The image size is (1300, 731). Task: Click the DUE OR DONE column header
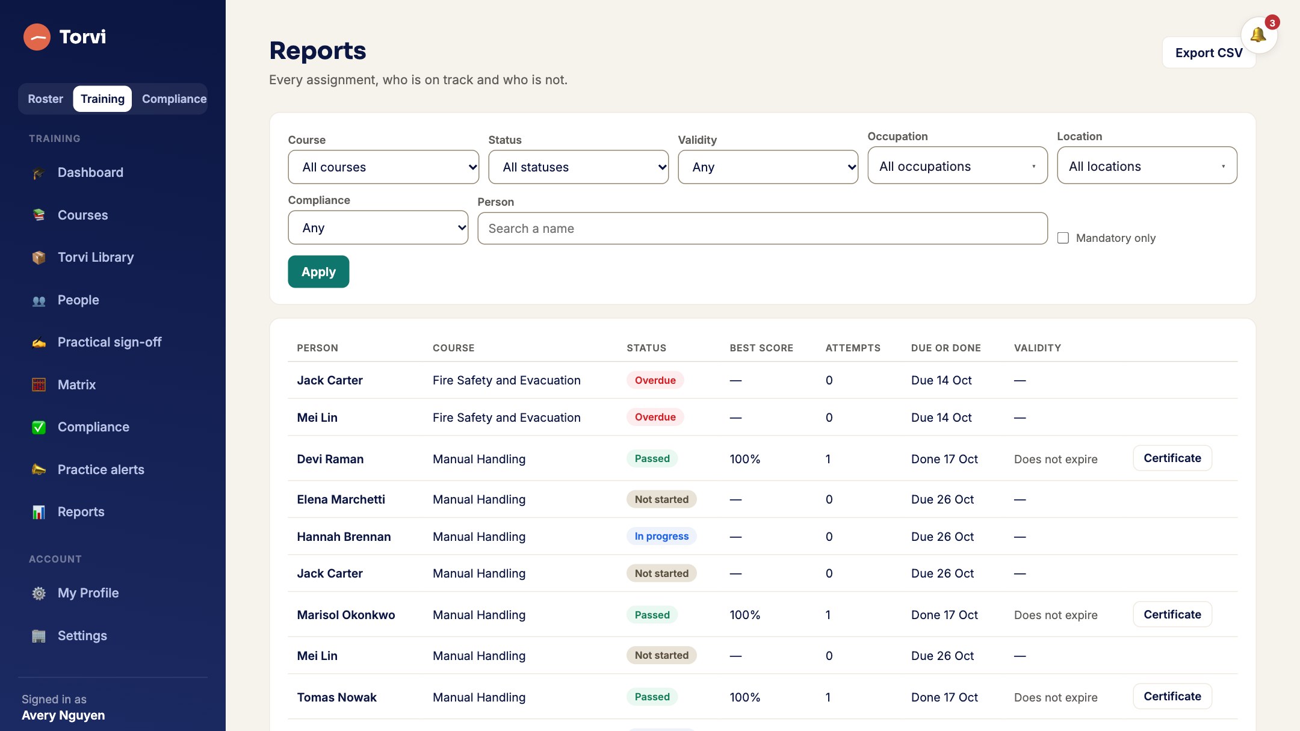[x=946, y=348]
